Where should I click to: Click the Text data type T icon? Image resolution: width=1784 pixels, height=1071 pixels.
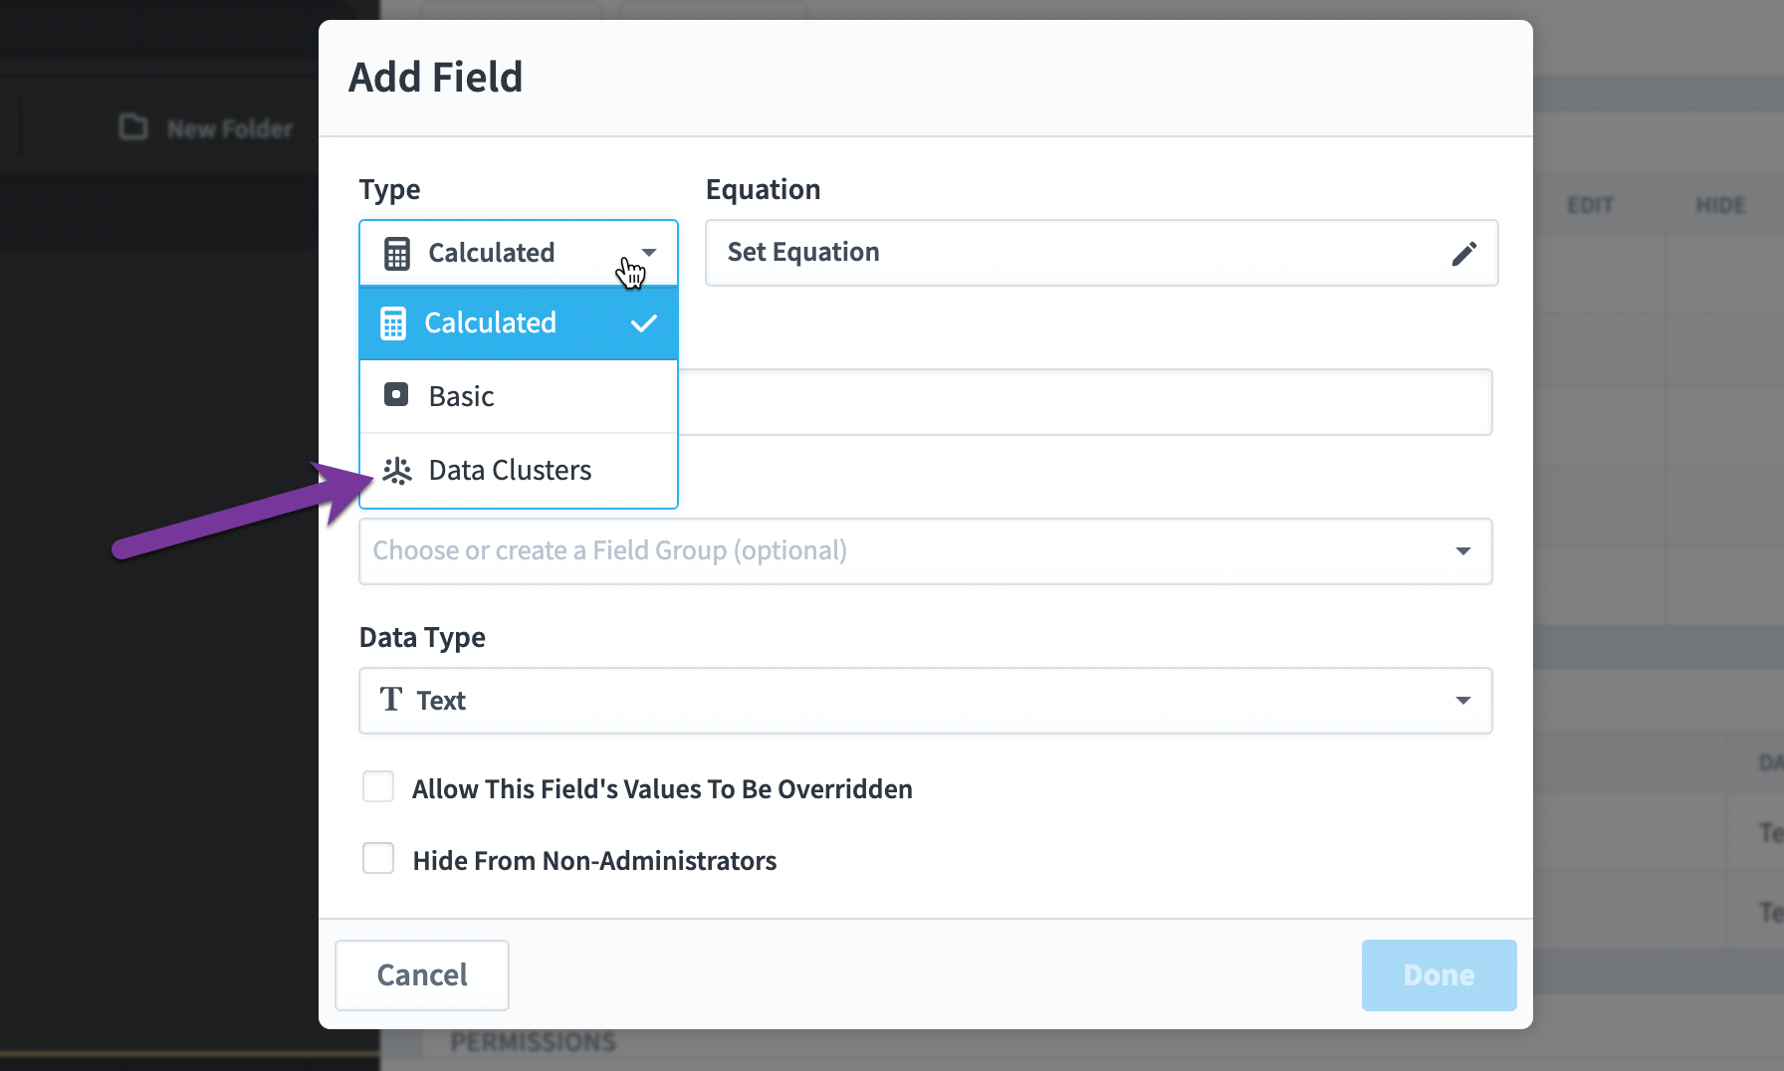(391, 700)
